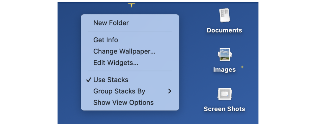Choose New Folder from the context menu
316x125 pixels.
(x=111, y=23)
